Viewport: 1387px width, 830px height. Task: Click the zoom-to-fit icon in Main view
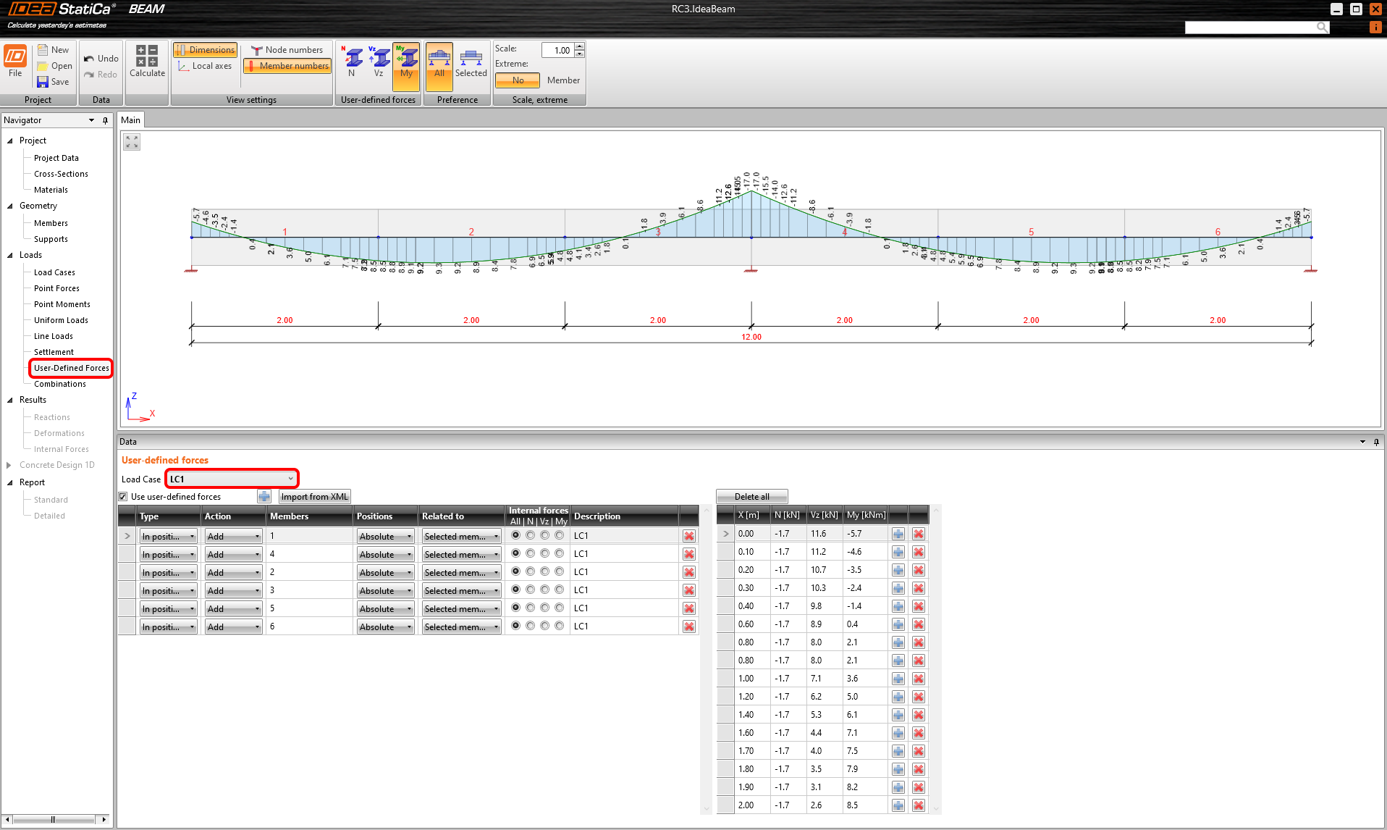pos(132,142)
